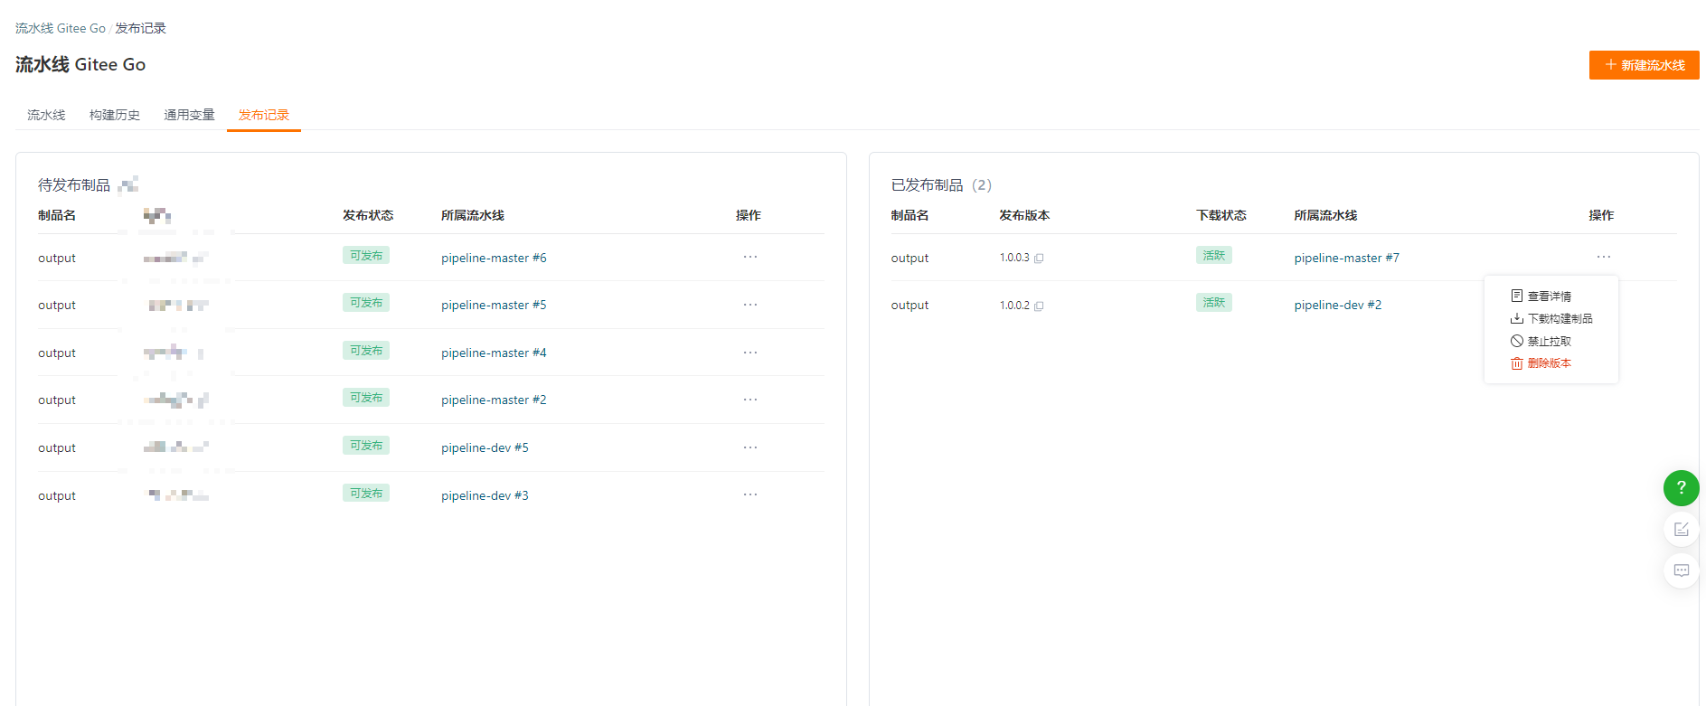Open the pipeline-master #7 link

click(1346, 259)
